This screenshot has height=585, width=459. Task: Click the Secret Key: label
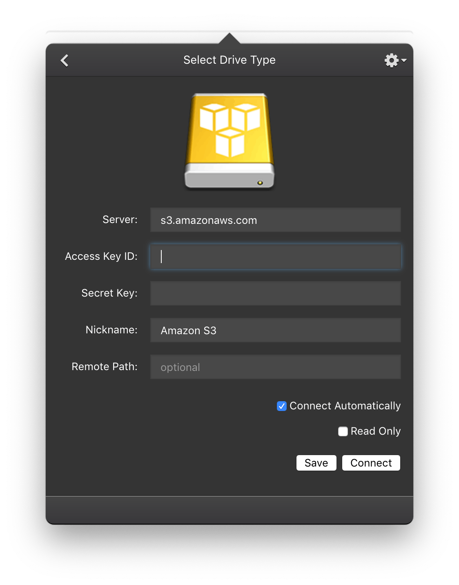tap(109, 293)
